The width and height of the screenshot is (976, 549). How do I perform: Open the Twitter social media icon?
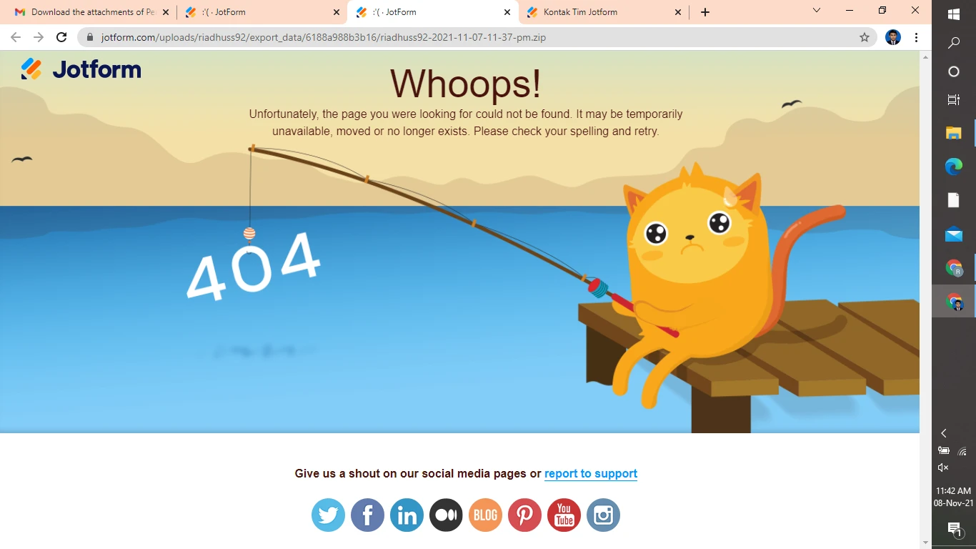point(328,515)
